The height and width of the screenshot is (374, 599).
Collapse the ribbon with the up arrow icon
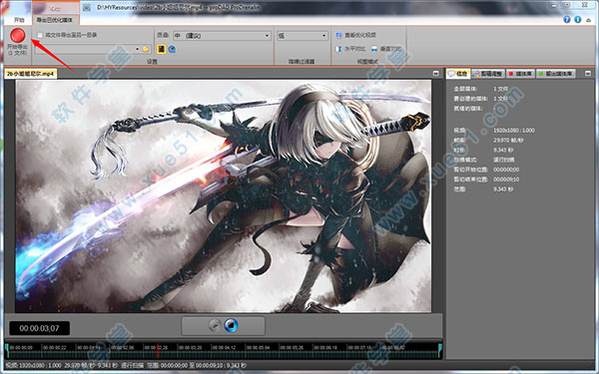tap(589, 20)
